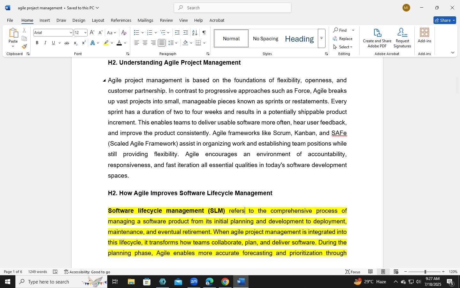Decrease font size with shrink font icon
460x288 pixels.
click(x=100, y=33)
